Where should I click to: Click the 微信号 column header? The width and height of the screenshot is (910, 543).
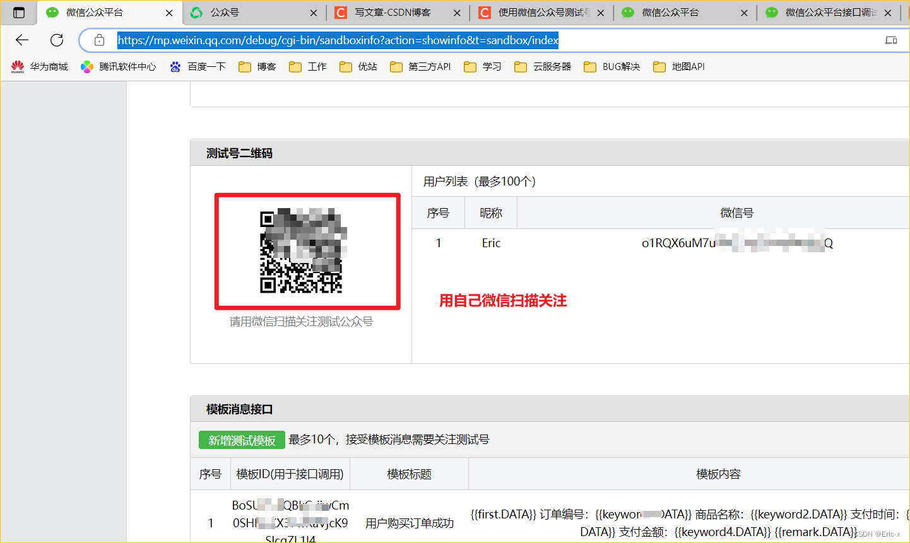tap(737, 213)
